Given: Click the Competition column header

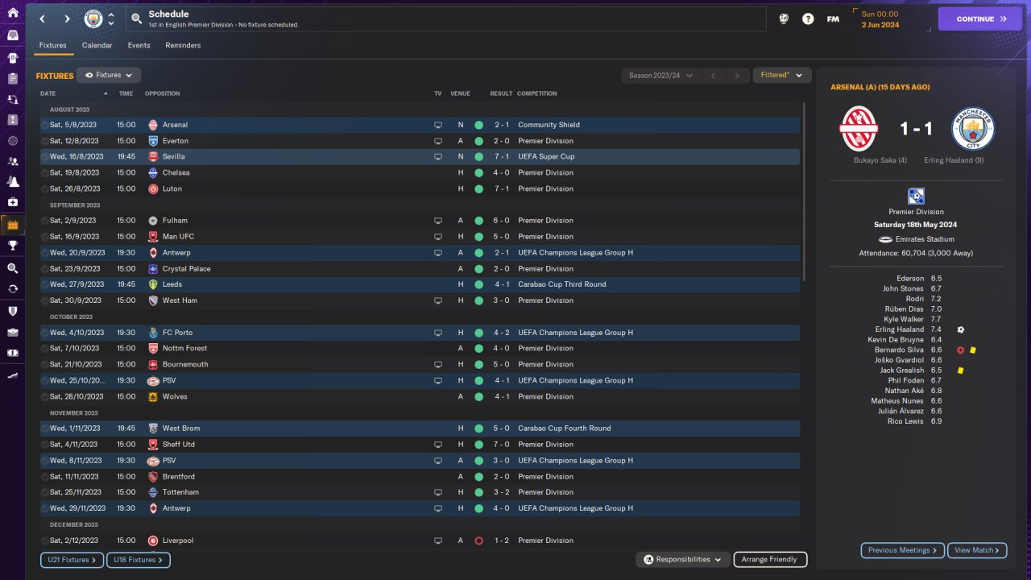Looking at the screenshot, I should 537,93.
